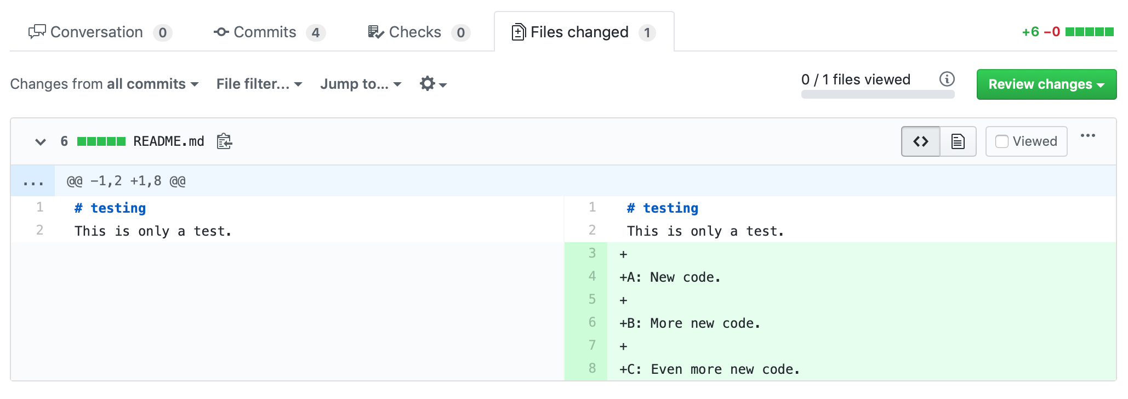Open the Jump to dropdown
The image size is (1128, 399).
pos(361,84)
